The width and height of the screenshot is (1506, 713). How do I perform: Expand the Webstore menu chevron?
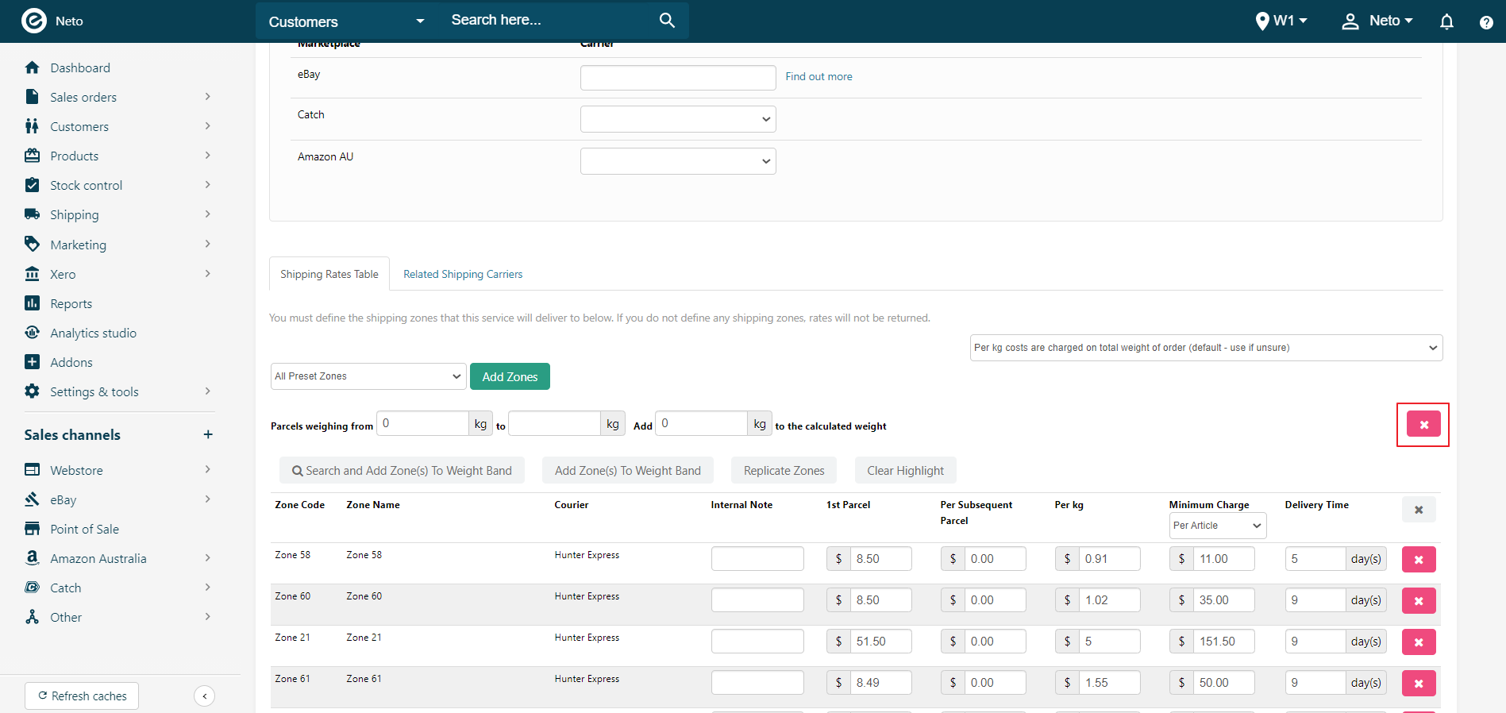[x=208, y=470]
